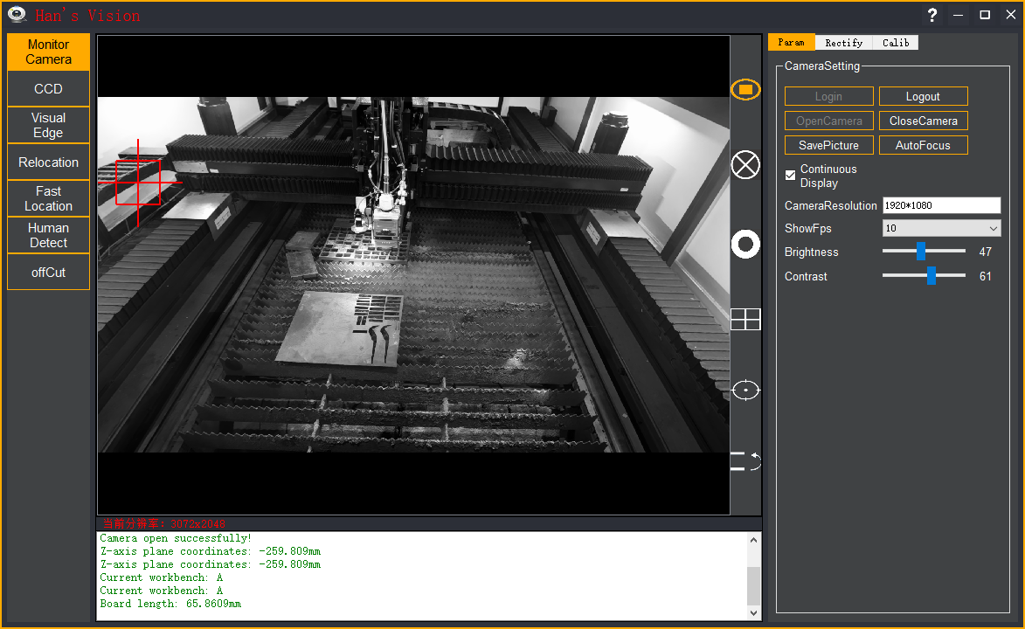Toggle the Continuous Display checkbox
Image resolution: width=1025 pixels, height=629 pixels.
click(790, 176)
